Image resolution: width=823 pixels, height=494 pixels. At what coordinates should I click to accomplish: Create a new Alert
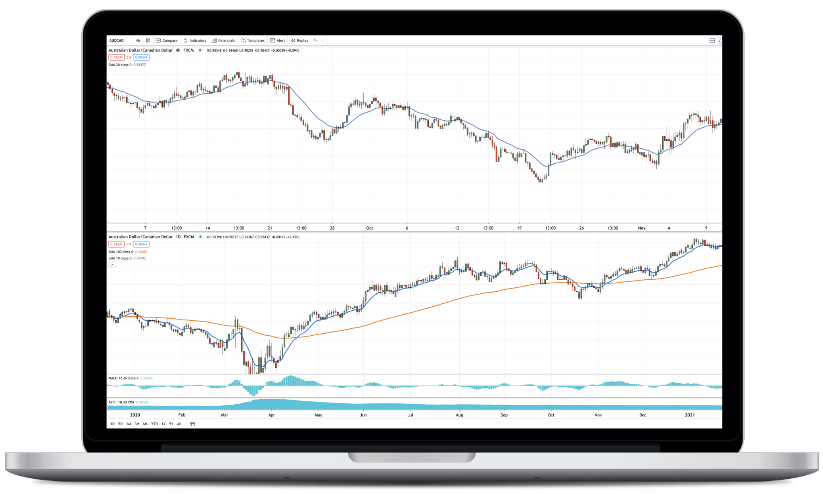[x=277, y=40]
